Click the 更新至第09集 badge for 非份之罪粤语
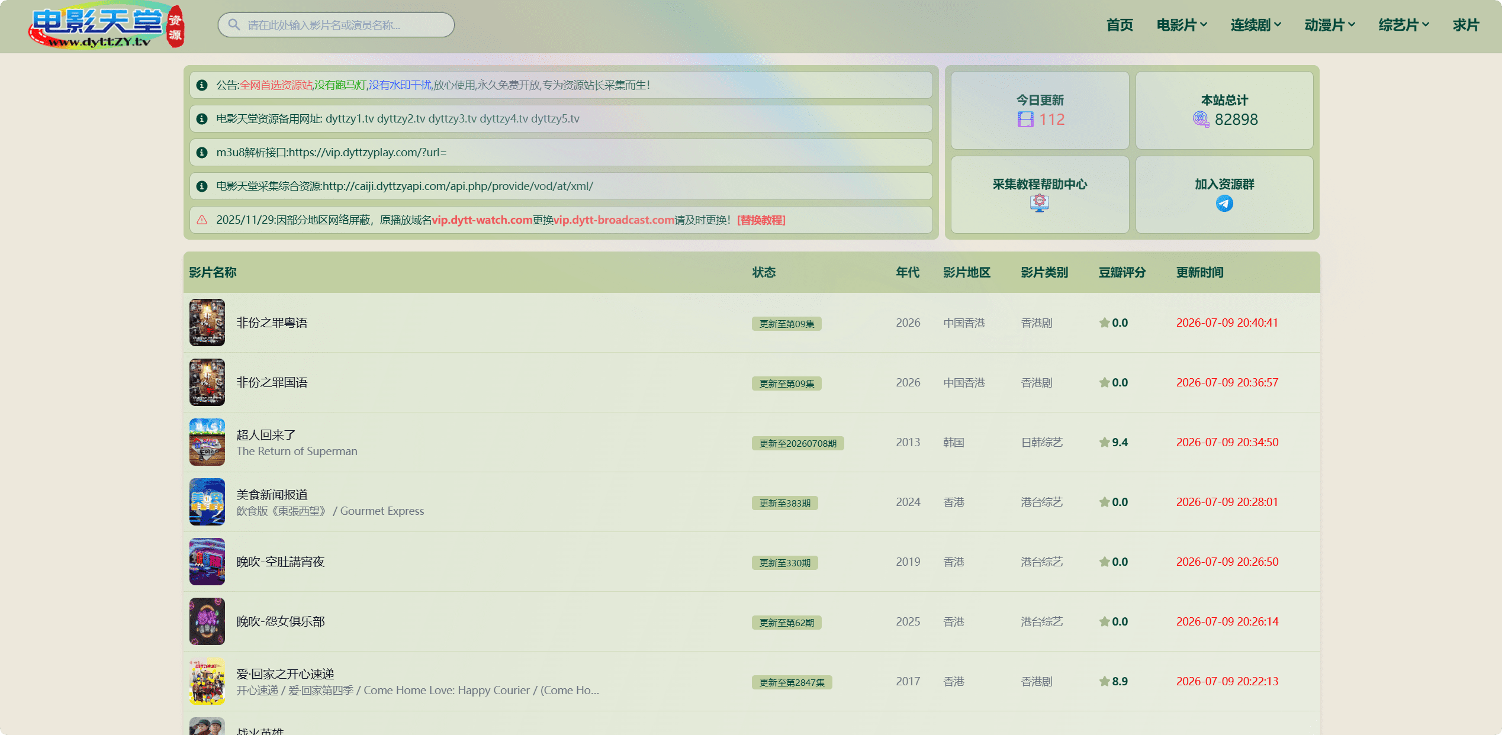 [x=786, y=324]
